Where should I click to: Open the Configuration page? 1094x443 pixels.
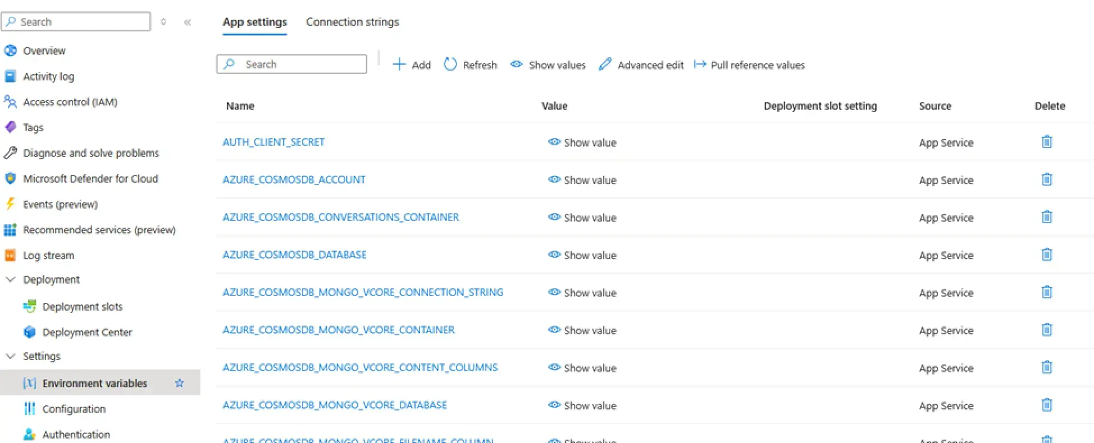click(x=74, y=409)
